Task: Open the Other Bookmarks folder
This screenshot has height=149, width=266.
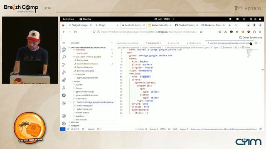Action: [x=251, y=38]
